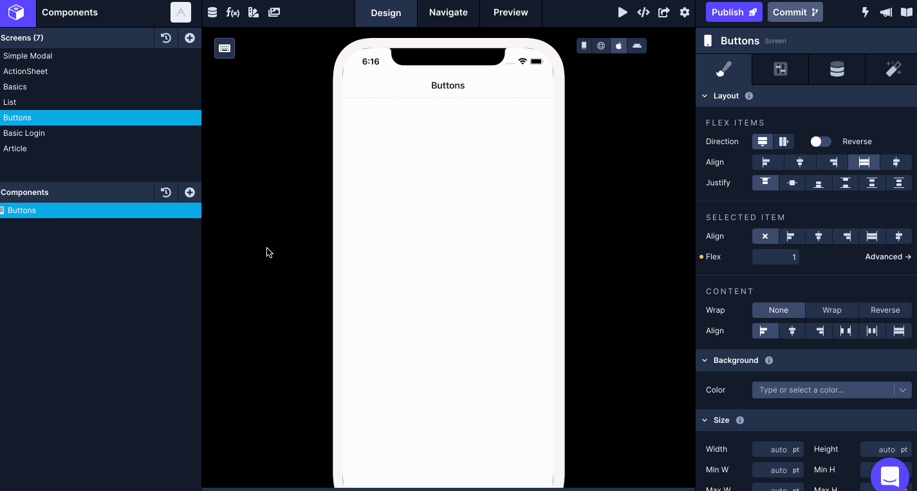Clear Selected Item Align with X option
Screen dimensions: 917x491
(765, 236)
